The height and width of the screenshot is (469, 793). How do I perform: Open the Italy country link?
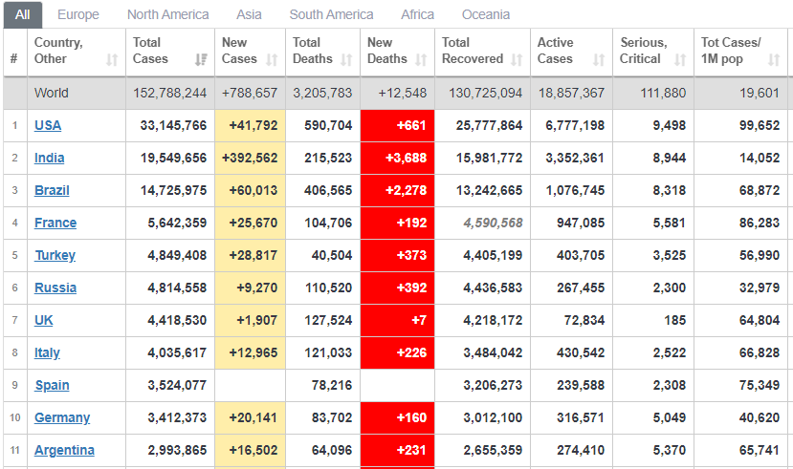point(47,352)
